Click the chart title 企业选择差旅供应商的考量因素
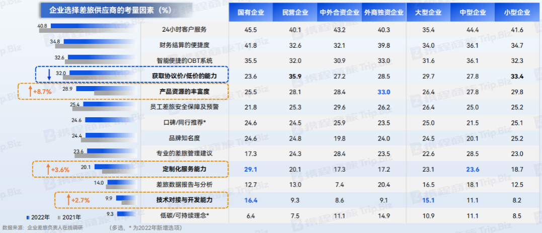The image size is (542, 233). click(110, 11)
